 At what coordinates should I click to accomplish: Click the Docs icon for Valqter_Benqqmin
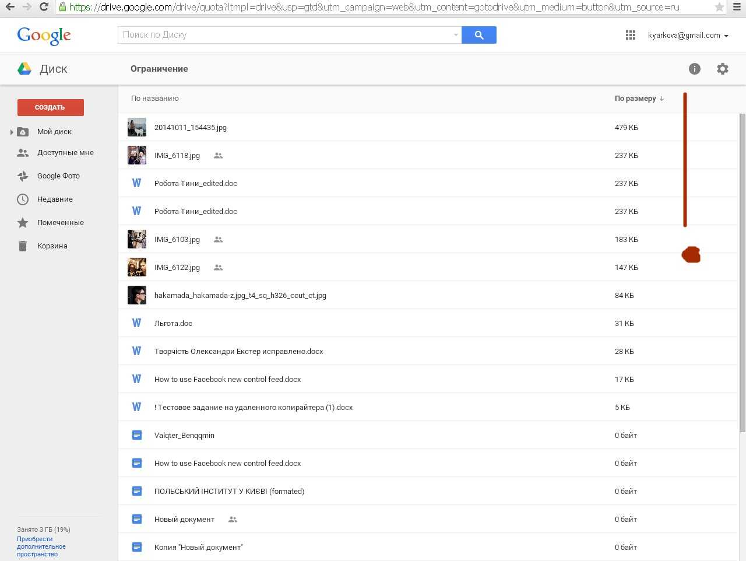pyautogui.click(x=137, y=435)
